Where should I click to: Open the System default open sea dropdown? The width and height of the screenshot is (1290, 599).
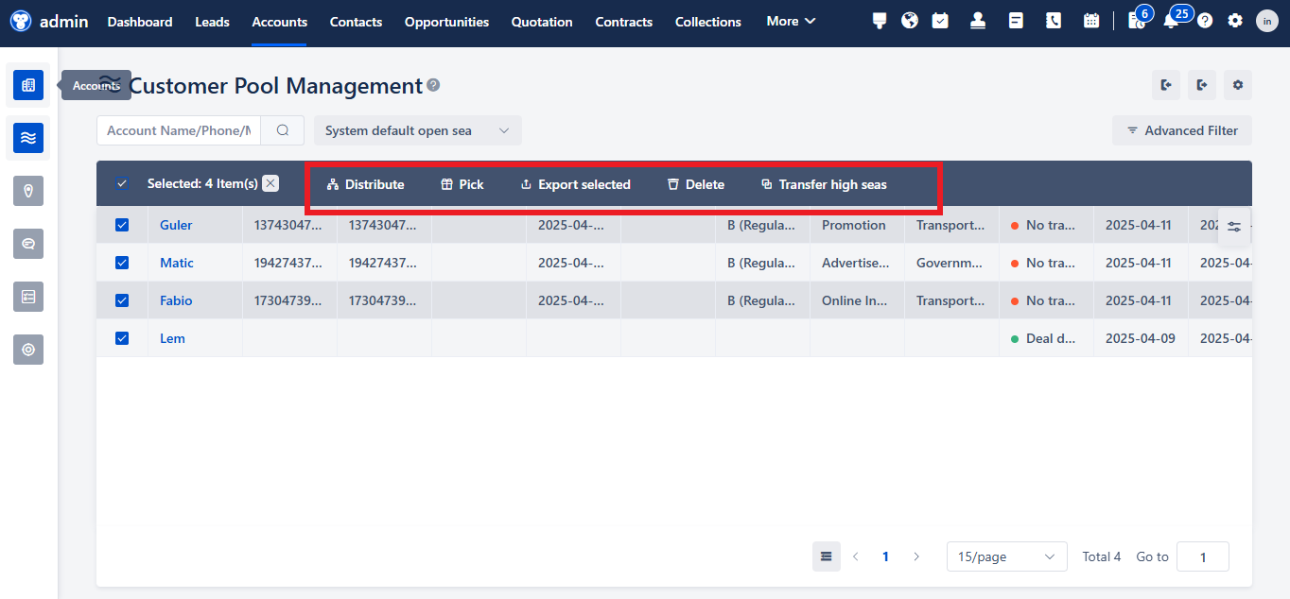(x=417, y=130)
